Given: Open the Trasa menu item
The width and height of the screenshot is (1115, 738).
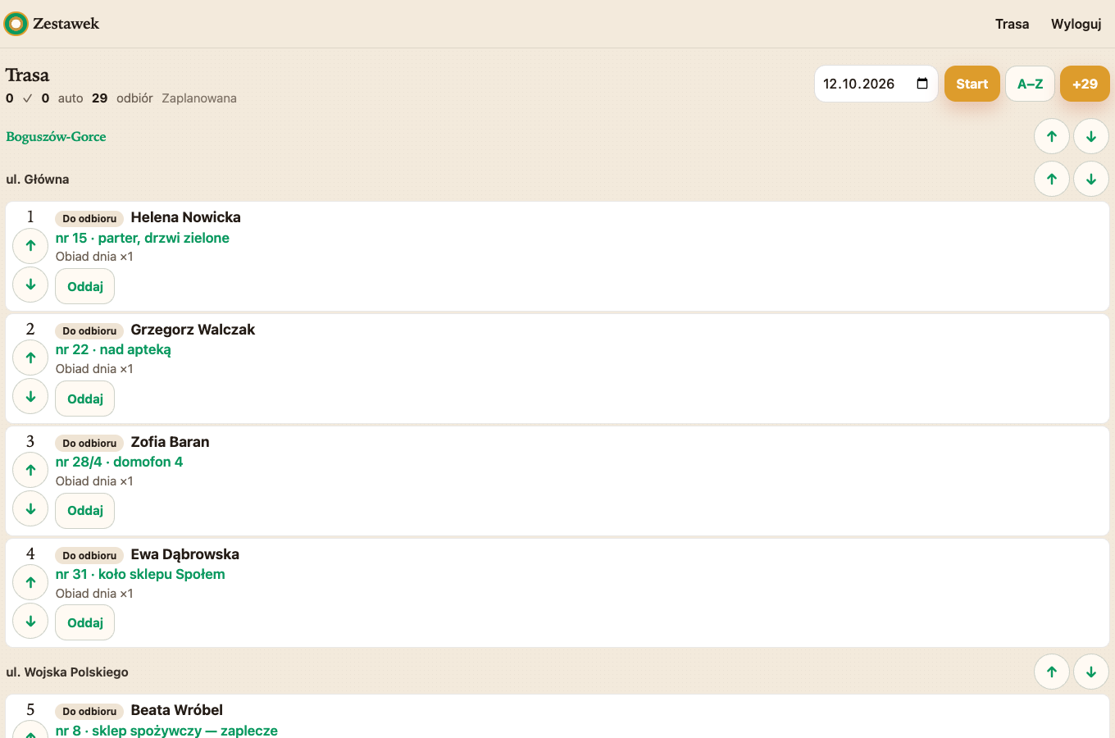Looking at the screenshot, I should coord(1012,24).
